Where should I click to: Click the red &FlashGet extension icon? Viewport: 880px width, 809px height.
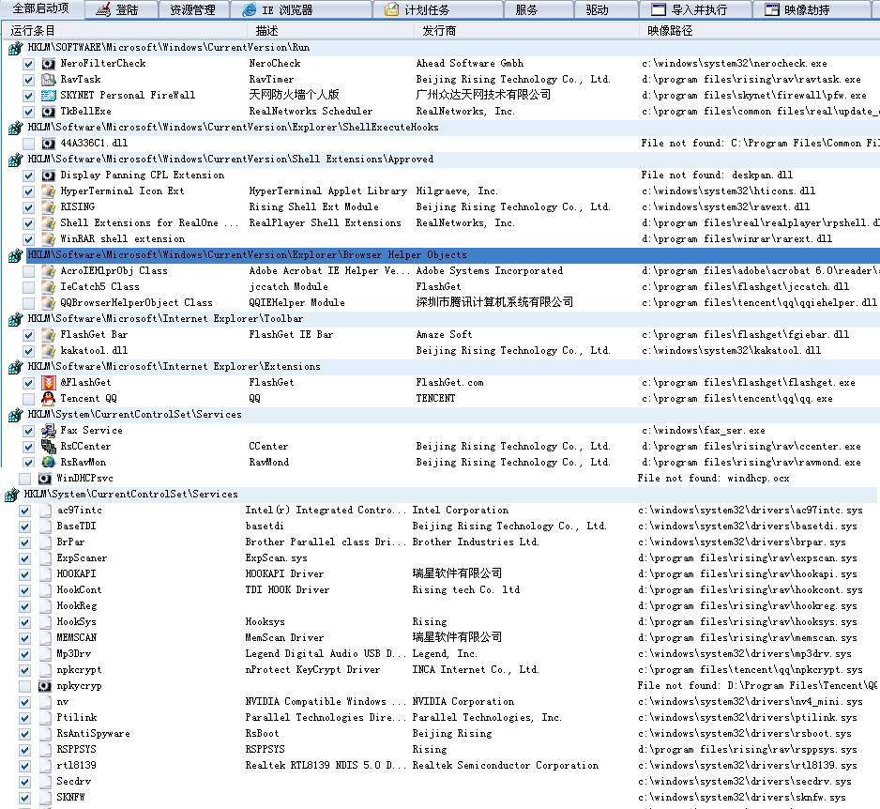coord(49,383)
